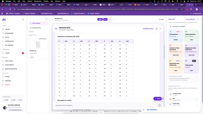
Task: Bookmark this page with star icon
Action: [x=182, y=9]
